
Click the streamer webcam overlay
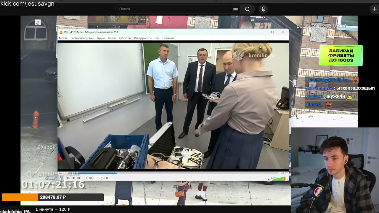[x=335, y=170]
